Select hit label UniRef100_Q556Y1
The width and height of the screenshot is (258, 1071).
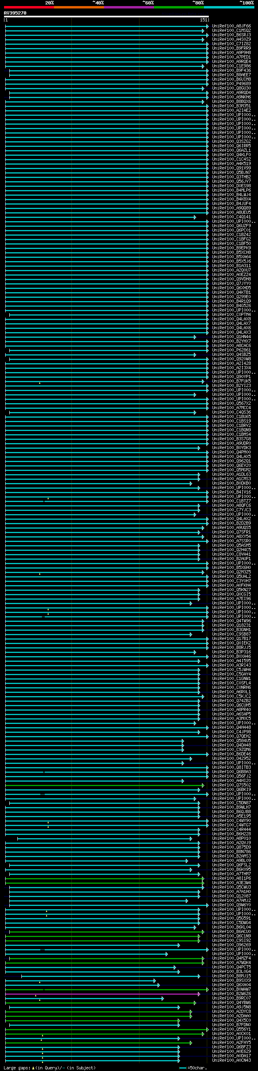tap(231, 1029)
